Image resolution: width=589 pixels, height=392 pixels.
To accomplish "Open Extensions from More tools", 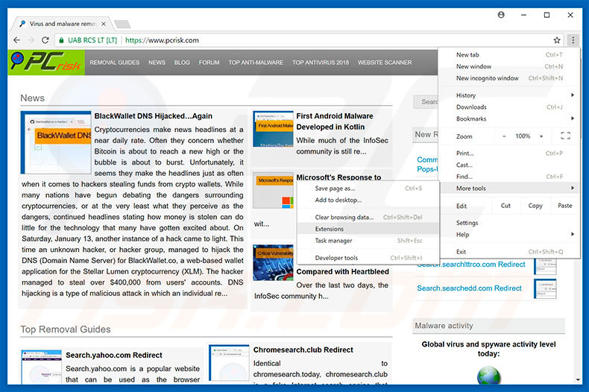I will pos(368,229).
